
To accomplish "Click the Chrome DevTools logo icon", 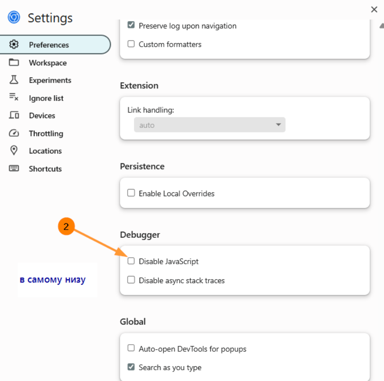I will [x=14, y=18].
